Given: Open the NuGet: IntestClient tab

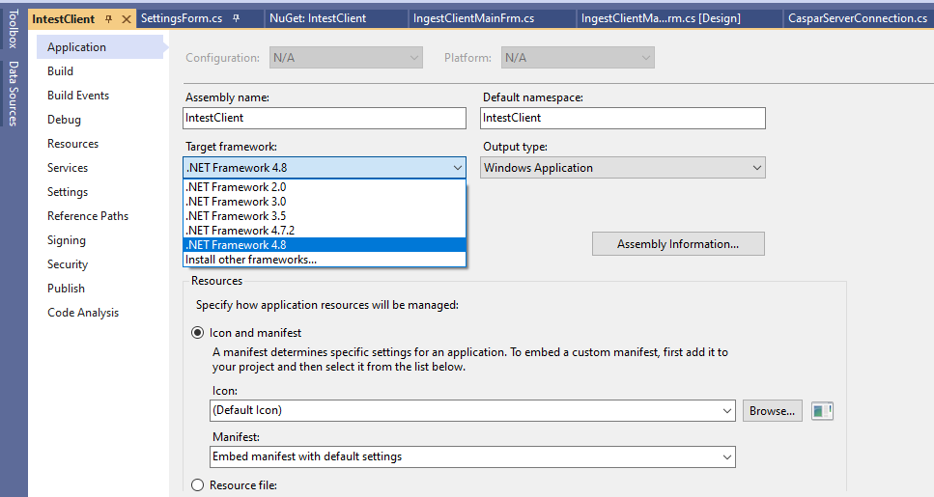Looking at the screenshot, I should coord(318,18).
